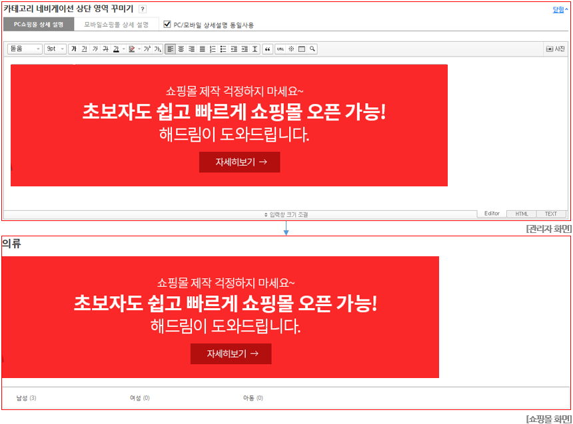Click 자세히보기 button in shop banner
This screenshot has width=573, height=424.
pyautogui.click(x=231, y=353)
